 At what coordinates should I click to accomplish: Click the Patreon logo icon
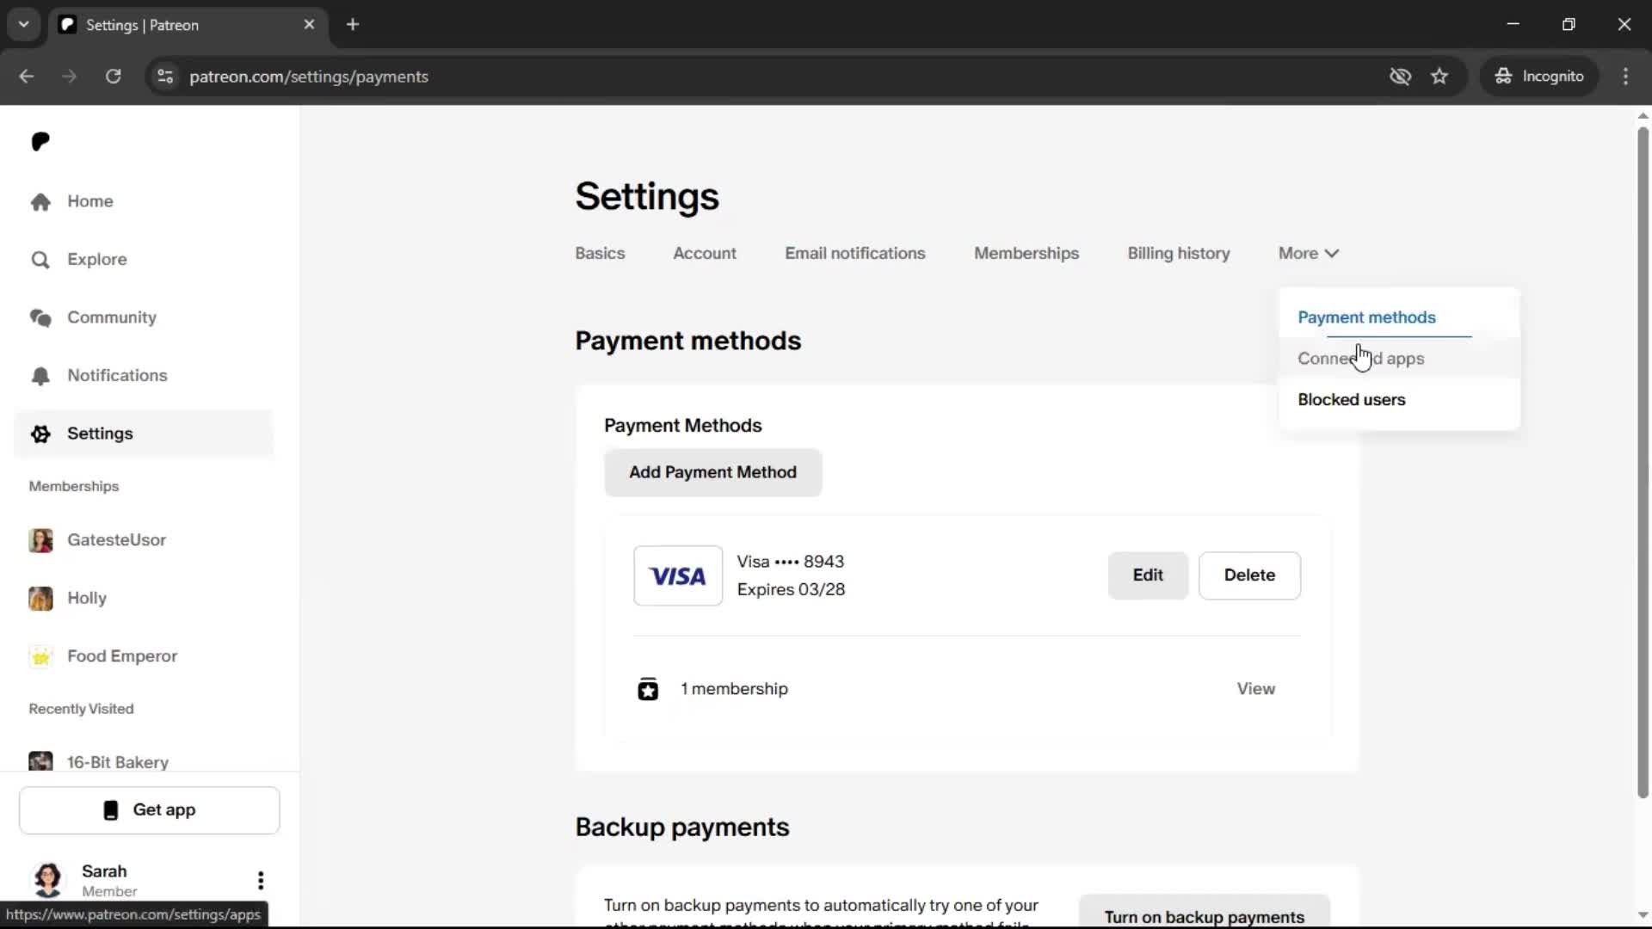click(x=40, y=141)
